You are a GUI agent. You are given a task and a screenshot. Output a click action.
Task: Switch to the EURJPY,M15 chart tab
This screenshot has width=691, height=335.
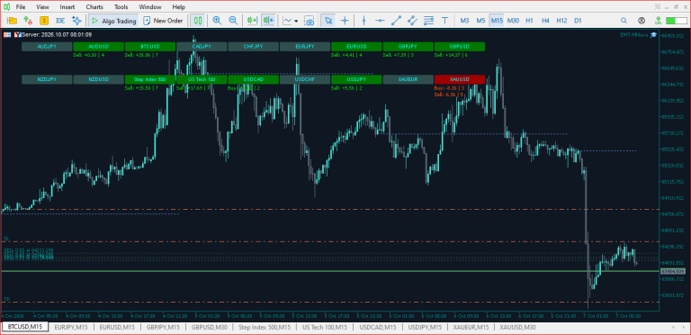[x=70, y=327]
